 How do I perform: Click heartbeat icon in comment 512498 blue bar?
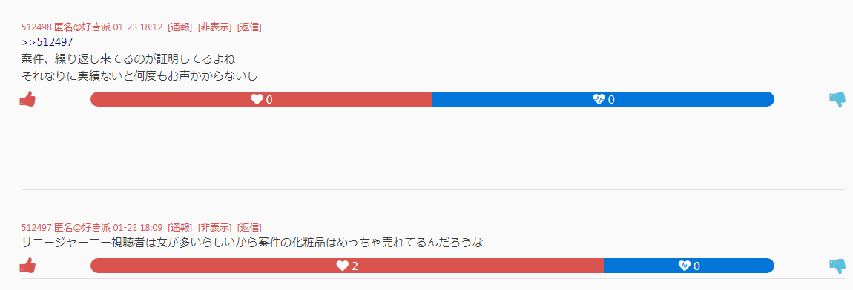pyautogui.click(x=599, y=99)
